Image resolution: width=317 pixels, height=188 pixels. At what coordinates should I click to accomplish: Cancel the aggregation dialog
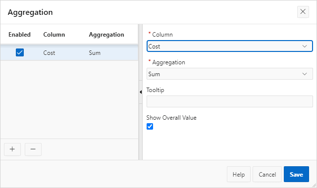(x=267, y=174)
